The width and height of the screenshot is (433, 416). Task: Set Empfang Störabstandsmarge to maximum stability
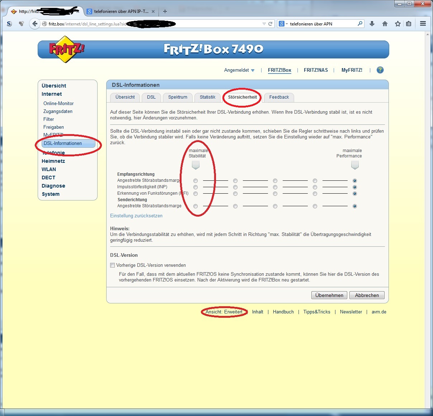click(x=196, y=181)
